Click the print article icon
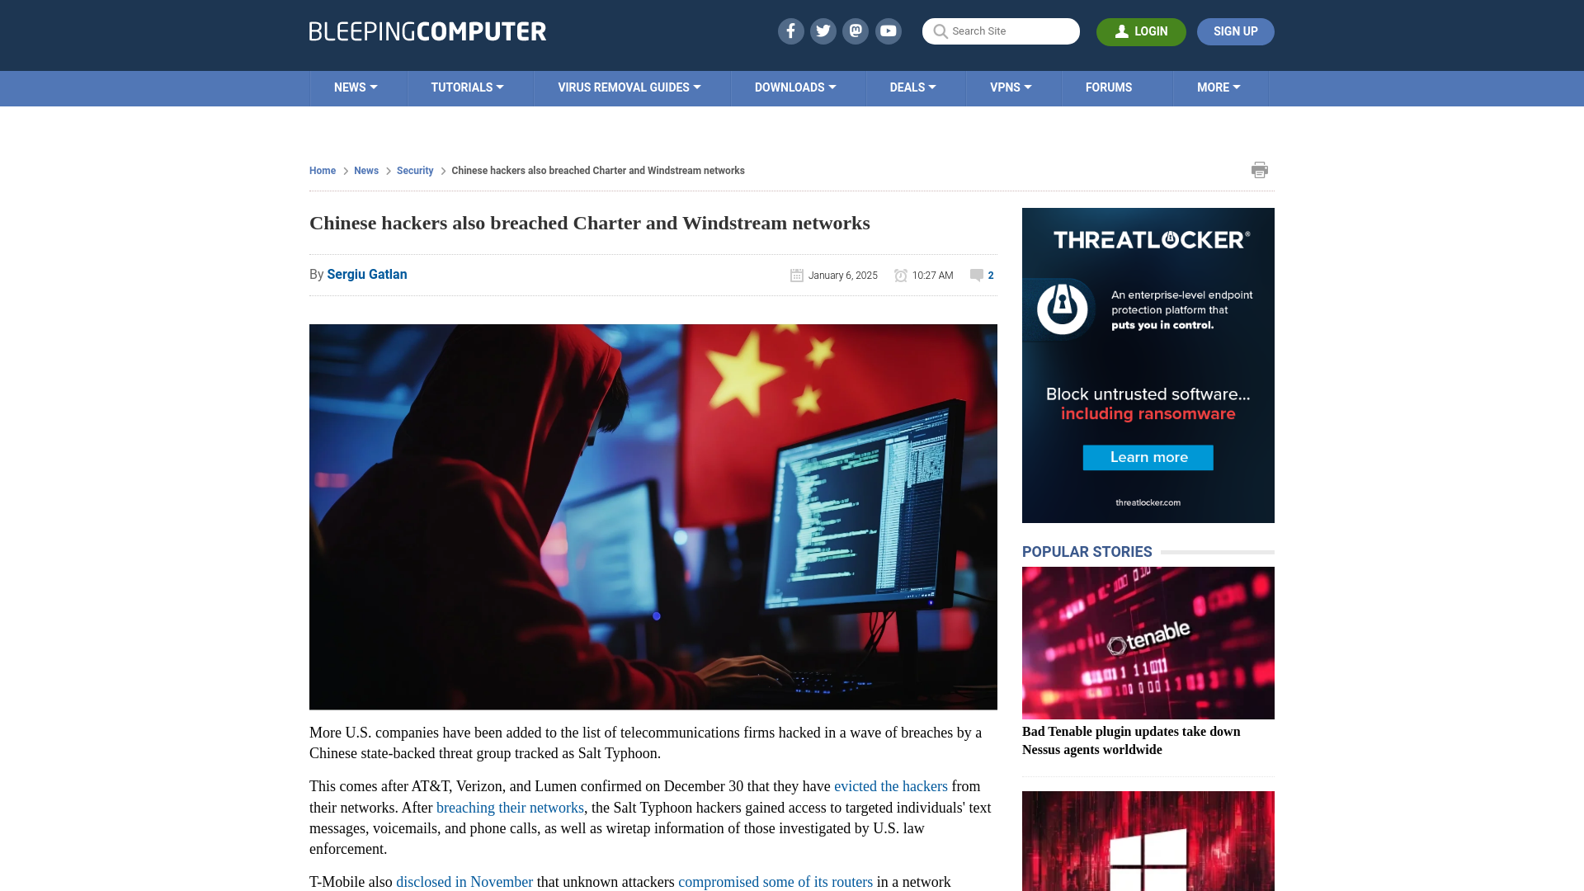Screen dimensions: 1584x891 [1260, 170]
